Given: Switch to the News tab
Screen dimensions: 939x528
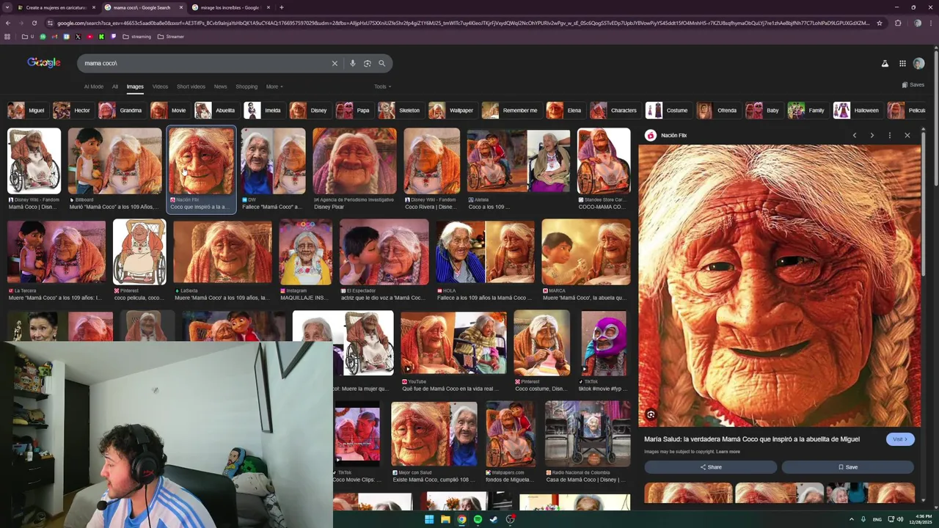Looking at the screenshot, I should pos(220,87).
